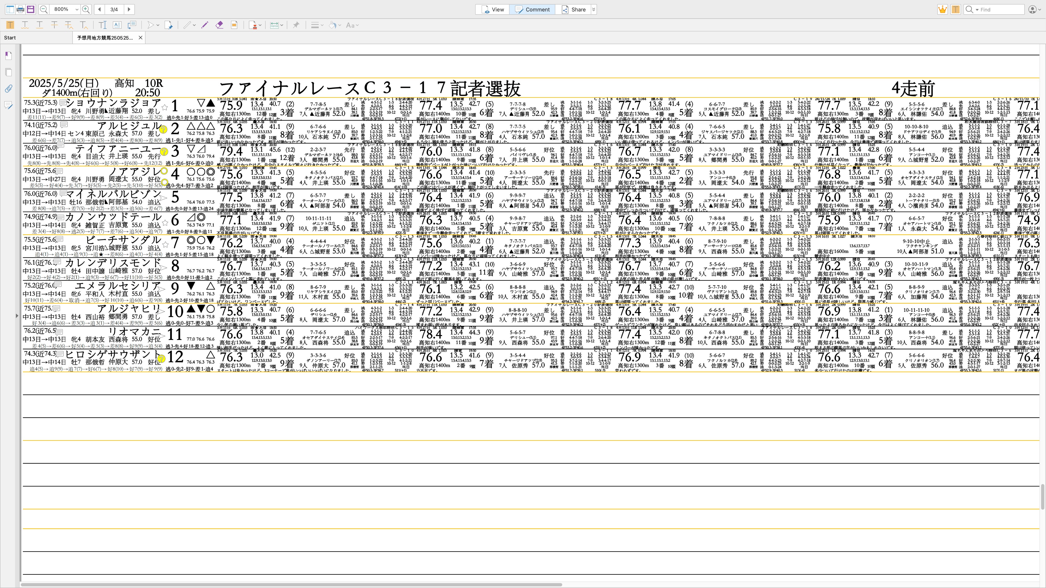Expand the measure tool options chevron
Viewport: 1046px width, 588px height.
click(x=281, y=25)
